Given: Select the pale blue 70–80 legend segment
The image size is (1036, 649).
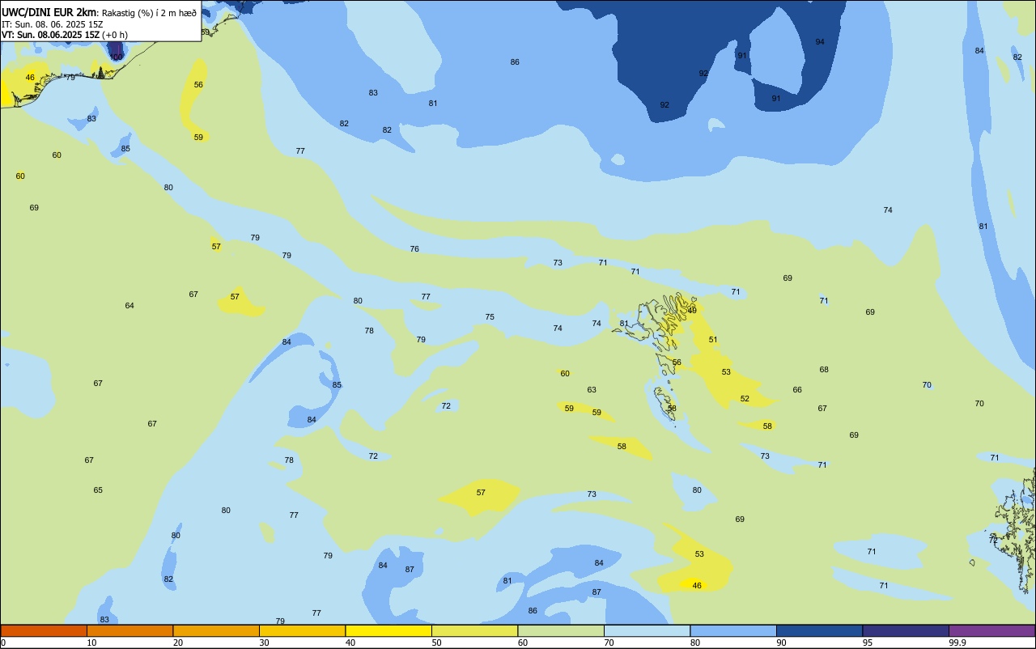Looking at the screenshot, I should (x=647, y=630).
